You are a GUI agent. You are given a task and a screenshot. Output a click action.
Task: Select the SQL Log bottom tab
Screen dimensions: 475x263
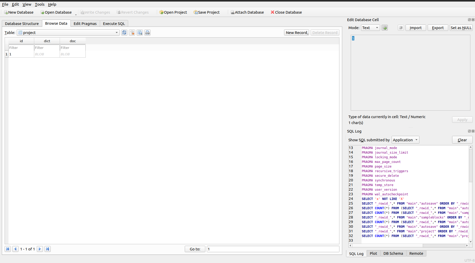356,254
